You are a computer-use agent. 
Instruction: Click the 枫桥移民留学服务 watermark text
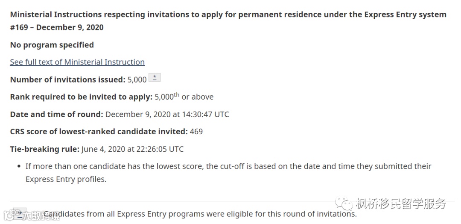coord(400,204)
